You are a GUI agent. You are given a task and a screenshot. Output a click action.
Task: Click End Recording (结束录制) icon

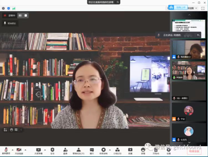tap(103, 150)
